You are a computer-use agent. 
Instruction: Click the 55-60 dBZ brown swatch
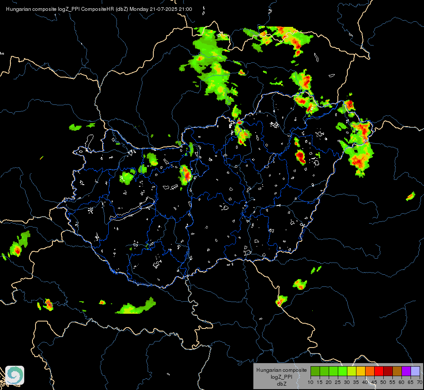[397, 371]
